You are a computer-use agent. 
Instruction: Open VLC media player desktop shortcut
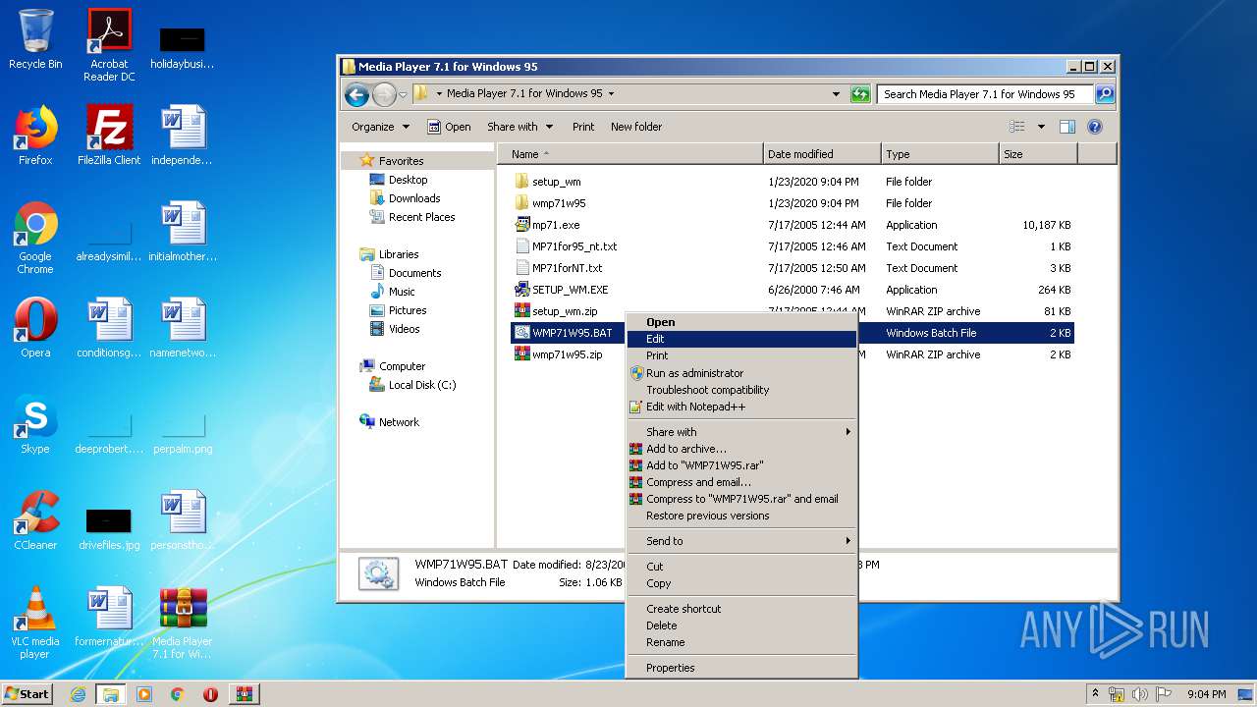pyautogui.click(x=35, y=623)
